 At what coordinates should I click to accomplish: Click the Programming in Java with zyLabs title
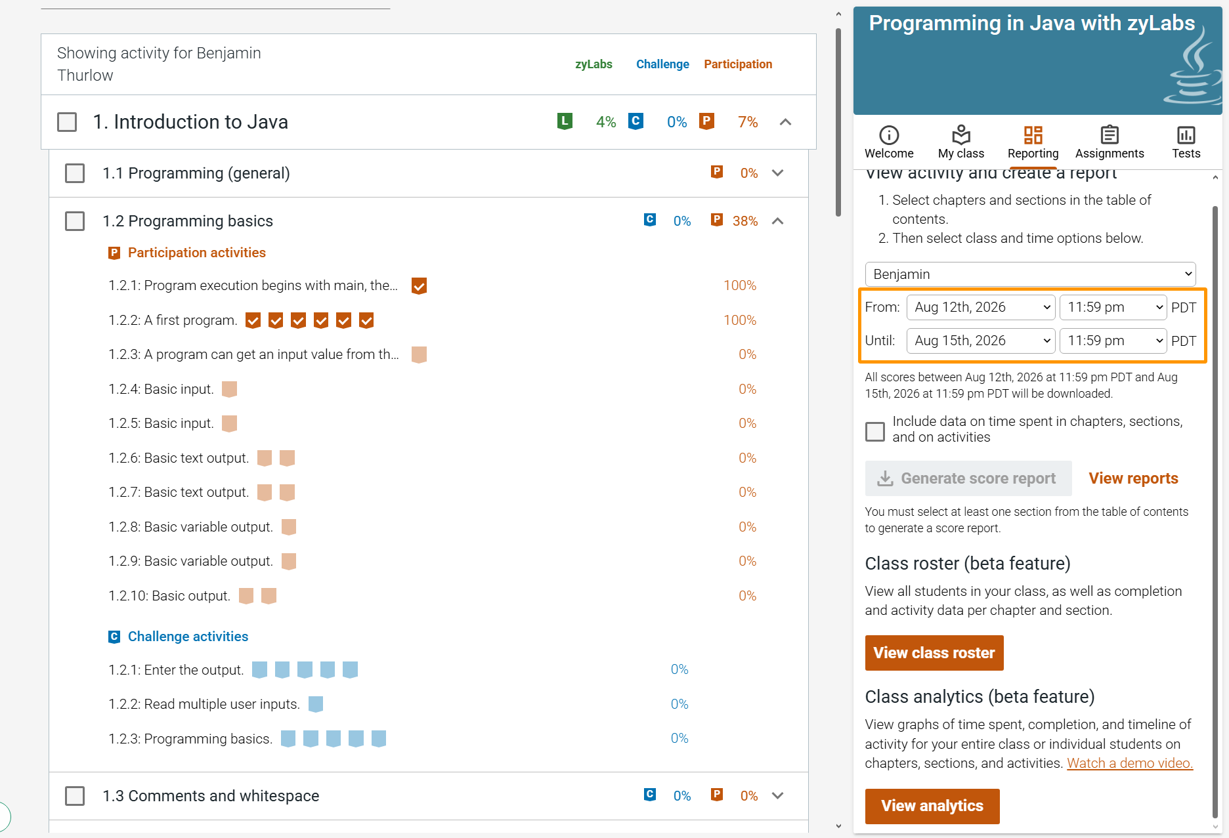coord(1032,23)
